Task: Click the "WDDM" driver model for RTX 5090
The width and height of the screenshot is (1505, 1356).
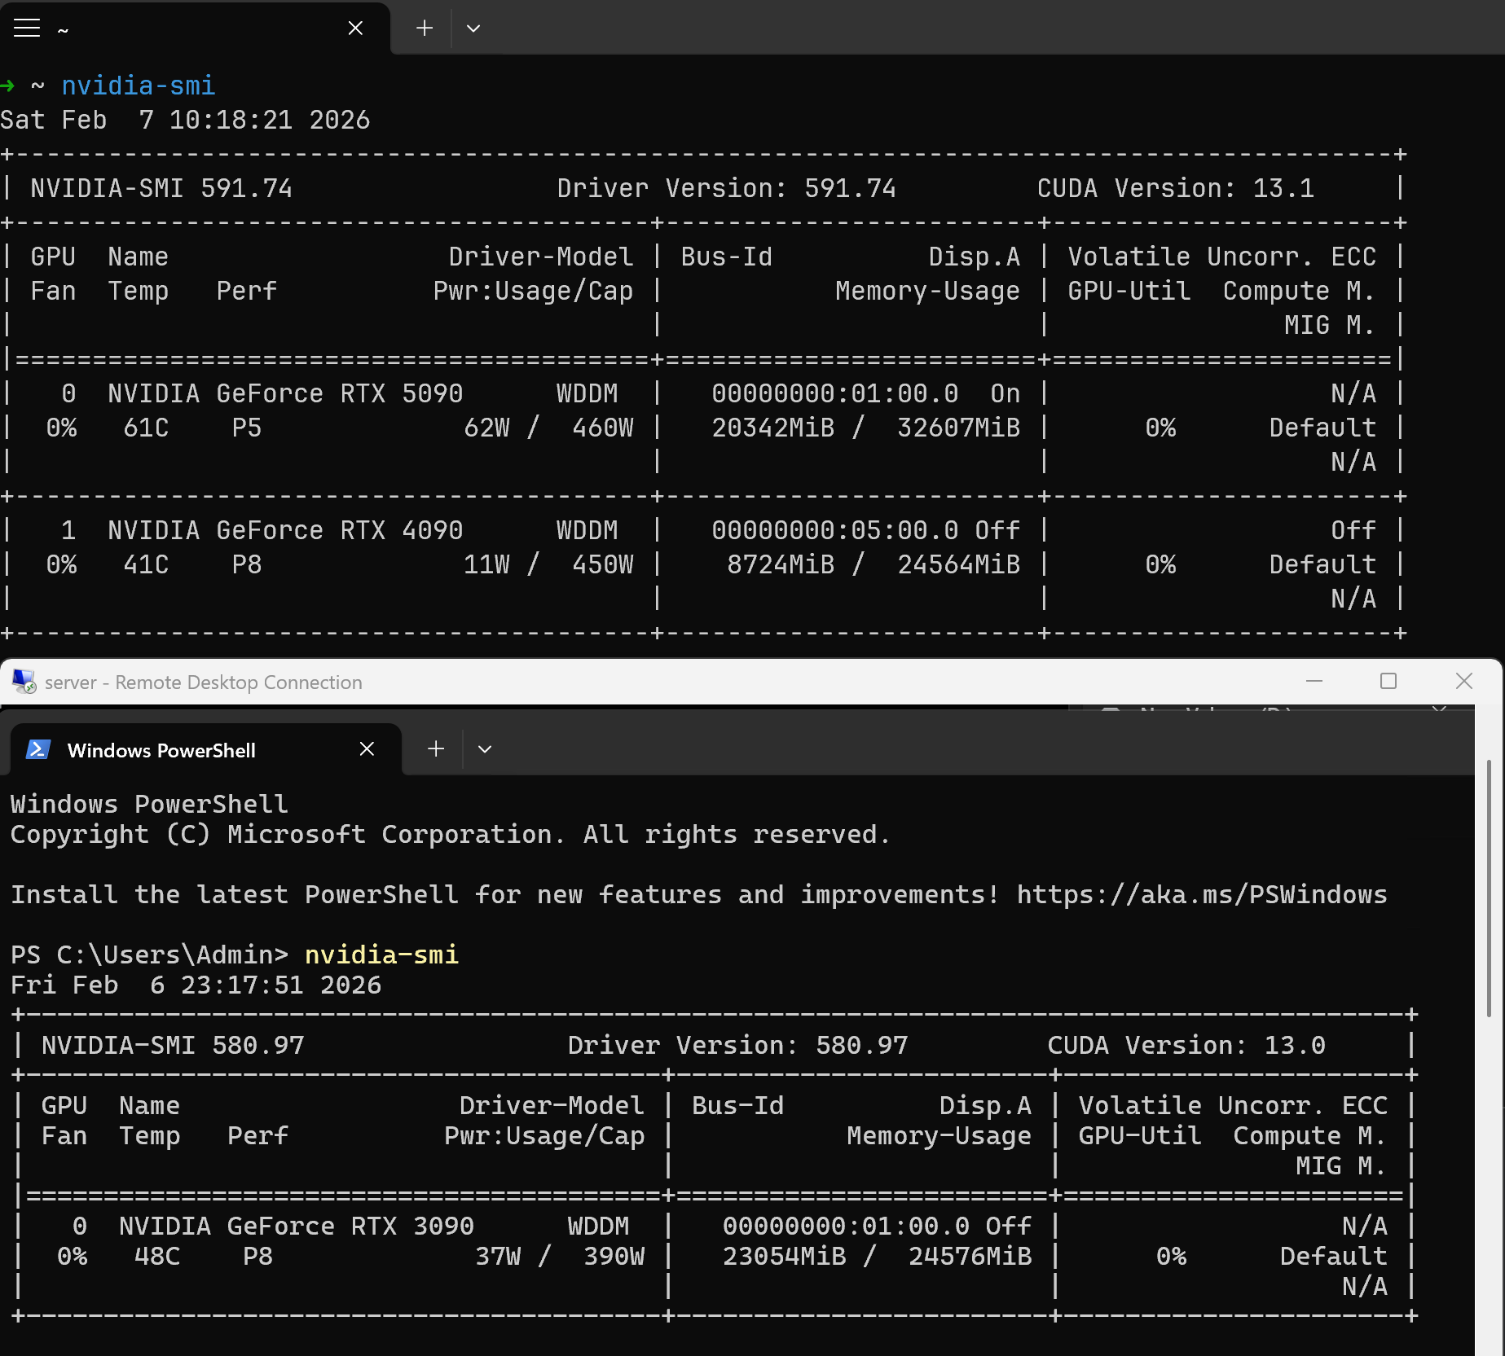Action: (x=587, y=394)
